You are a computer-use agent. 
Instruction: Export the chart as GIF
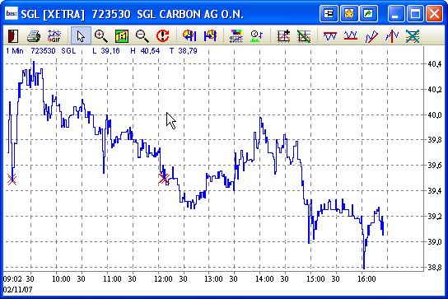(54, 36)
